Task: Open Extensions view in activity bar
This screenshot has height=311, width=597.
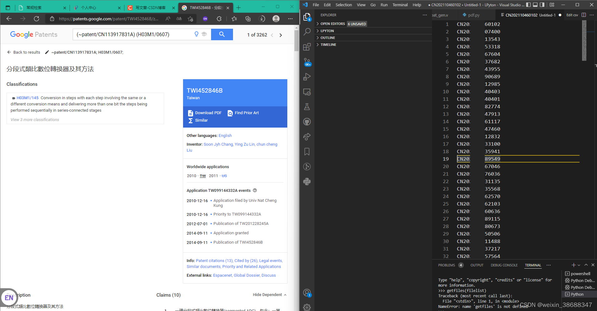Action: [307, 47]
